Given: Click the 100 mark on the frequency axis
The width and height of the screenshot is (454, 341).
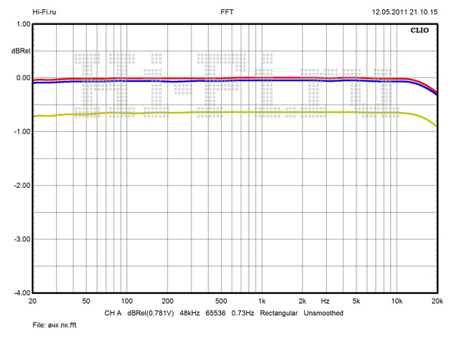Looking at the screenshot, I should coord(126,301).
